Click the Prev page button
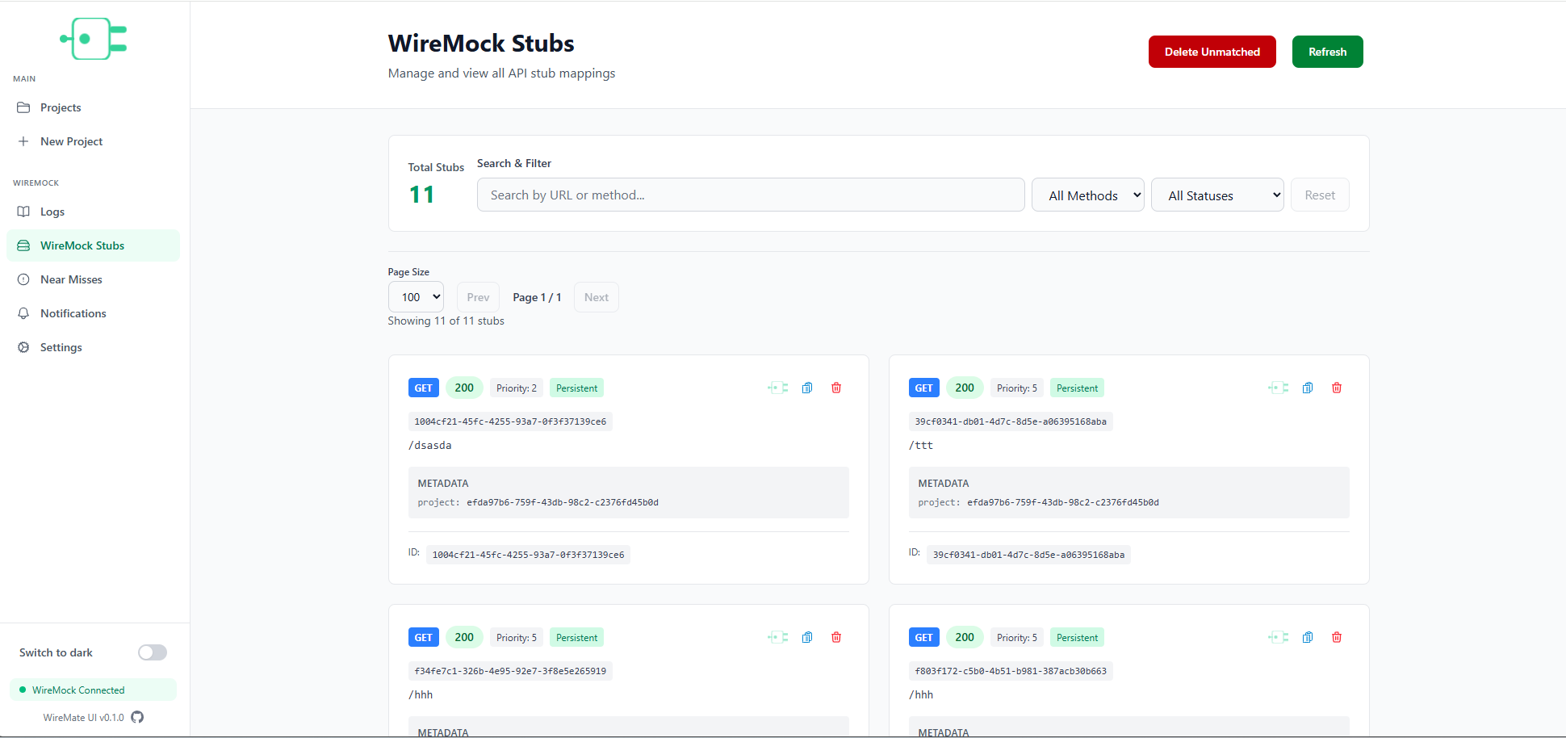1566x738 pixels. [478, 297]
